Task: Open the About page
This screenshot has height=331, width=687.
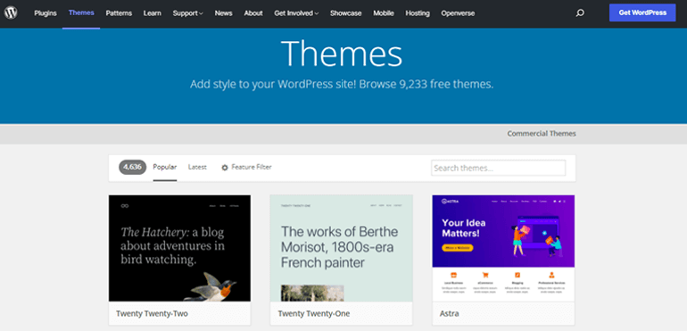Action: tap(253, 13)
